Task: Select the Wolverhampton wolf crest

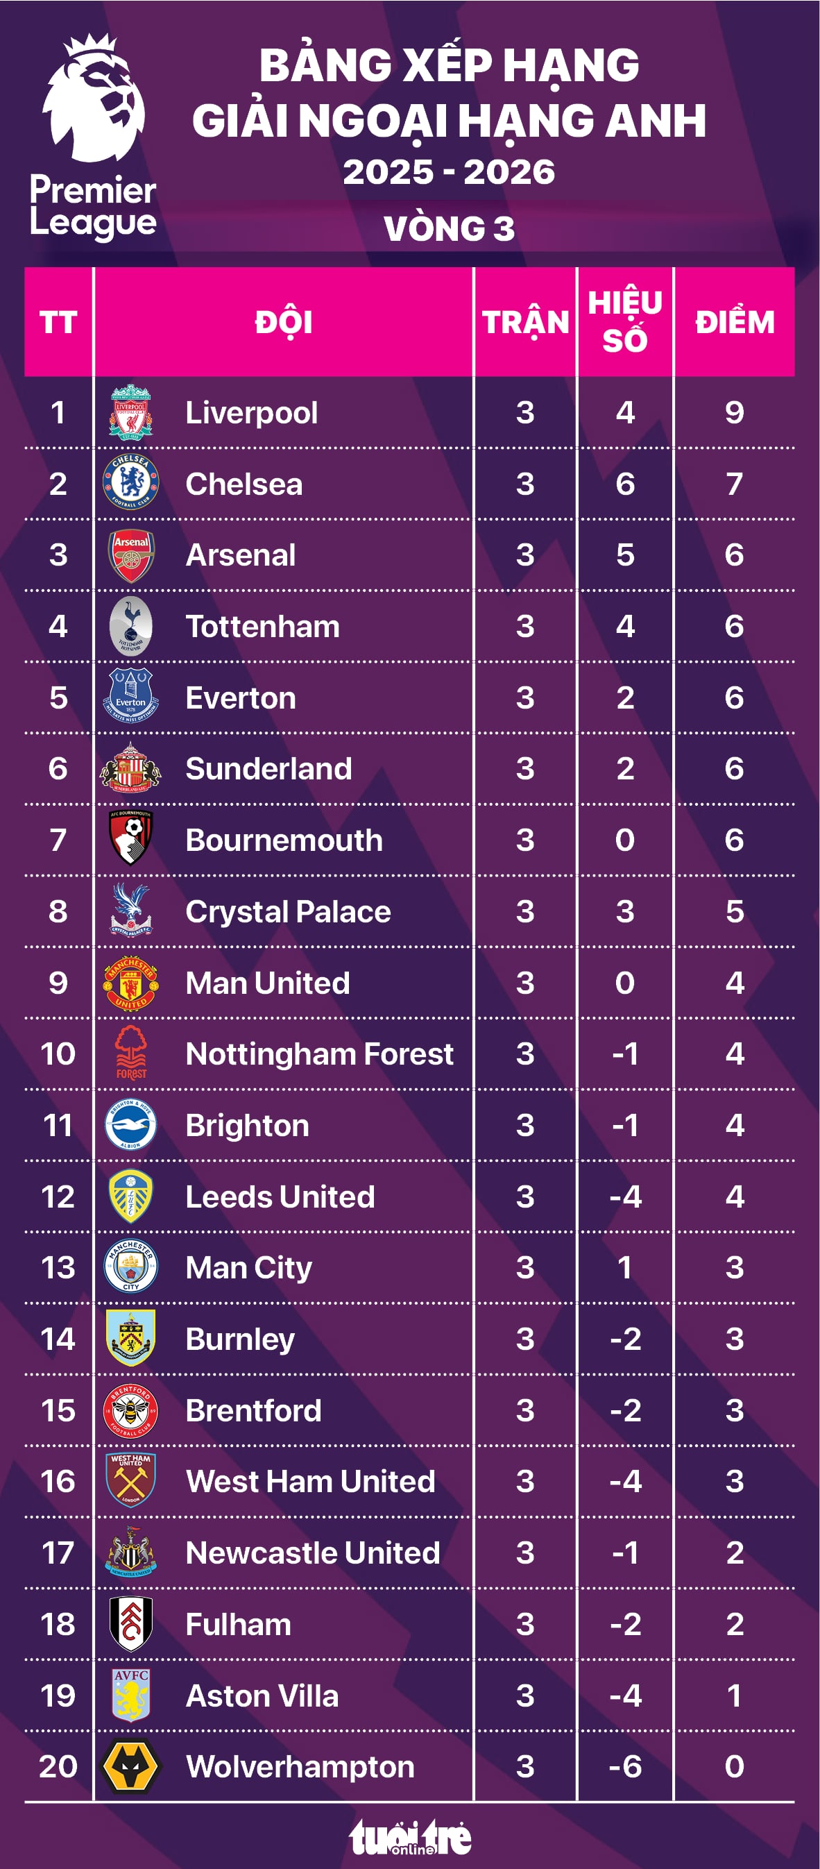Action: [x=130, y=1766]
